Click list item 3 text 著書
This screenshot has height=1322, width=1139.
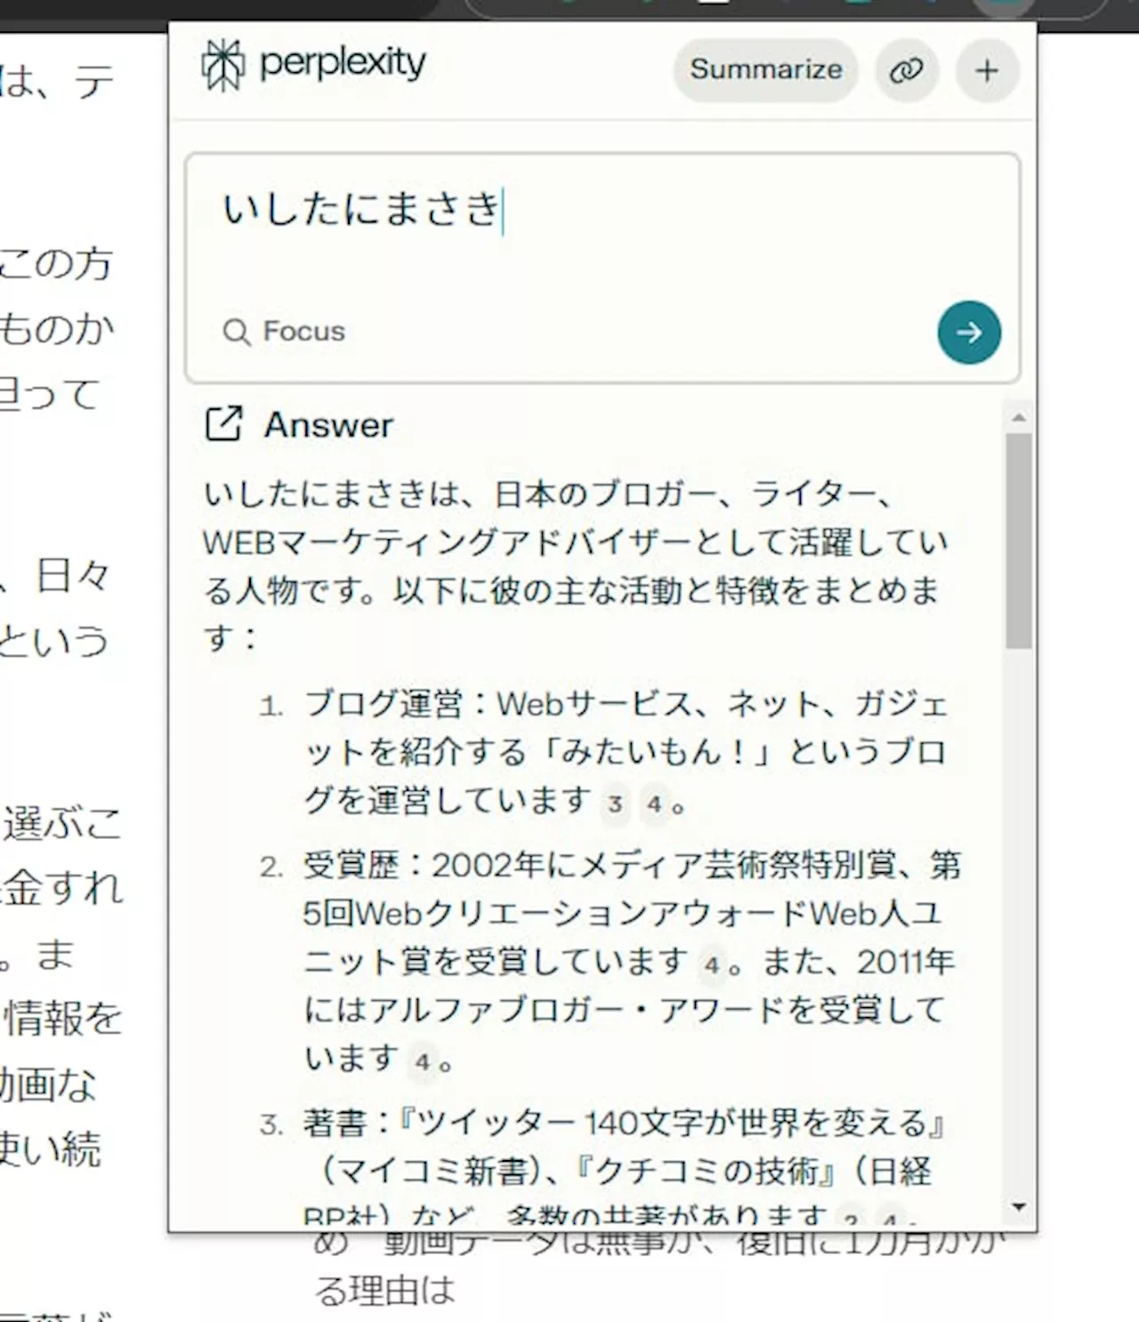[335, 1123]
